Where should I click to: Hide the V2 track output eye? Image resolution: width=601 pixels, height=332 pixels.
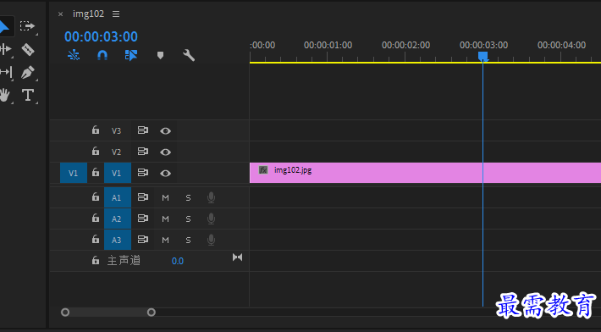click(x=165, y=152)
